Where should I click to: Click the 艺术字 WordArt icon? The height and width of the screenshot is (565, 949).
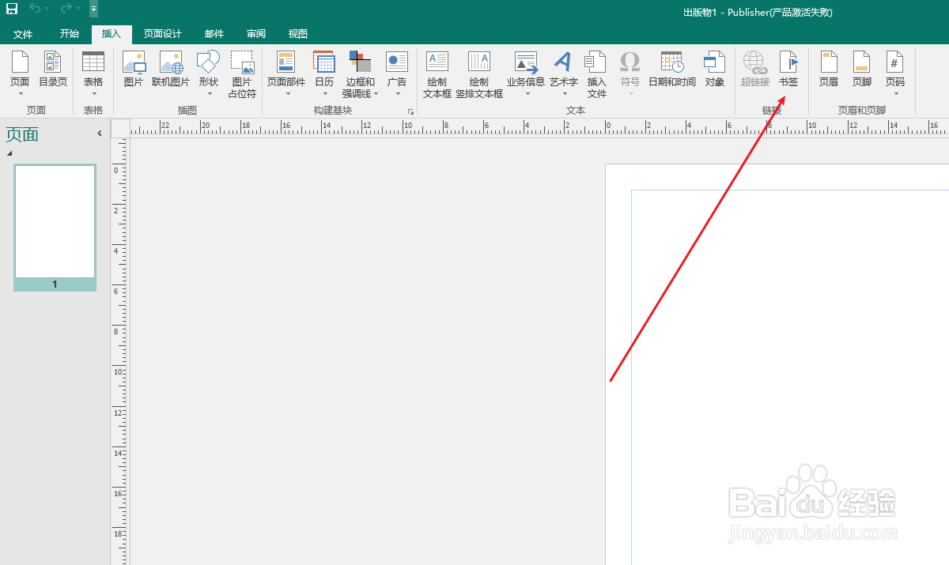pos(563,62)
